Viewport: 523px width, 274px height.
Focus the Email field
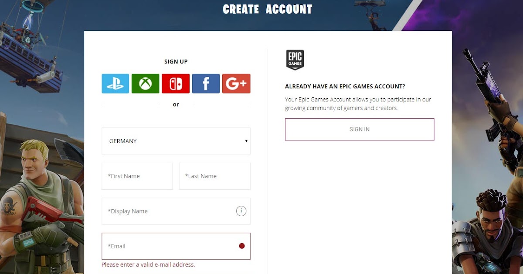click(x=176, y=246)
